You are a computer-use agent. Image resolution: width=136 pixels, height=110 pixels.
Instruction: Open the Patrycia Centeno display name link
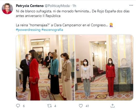[x=30, y=6]
